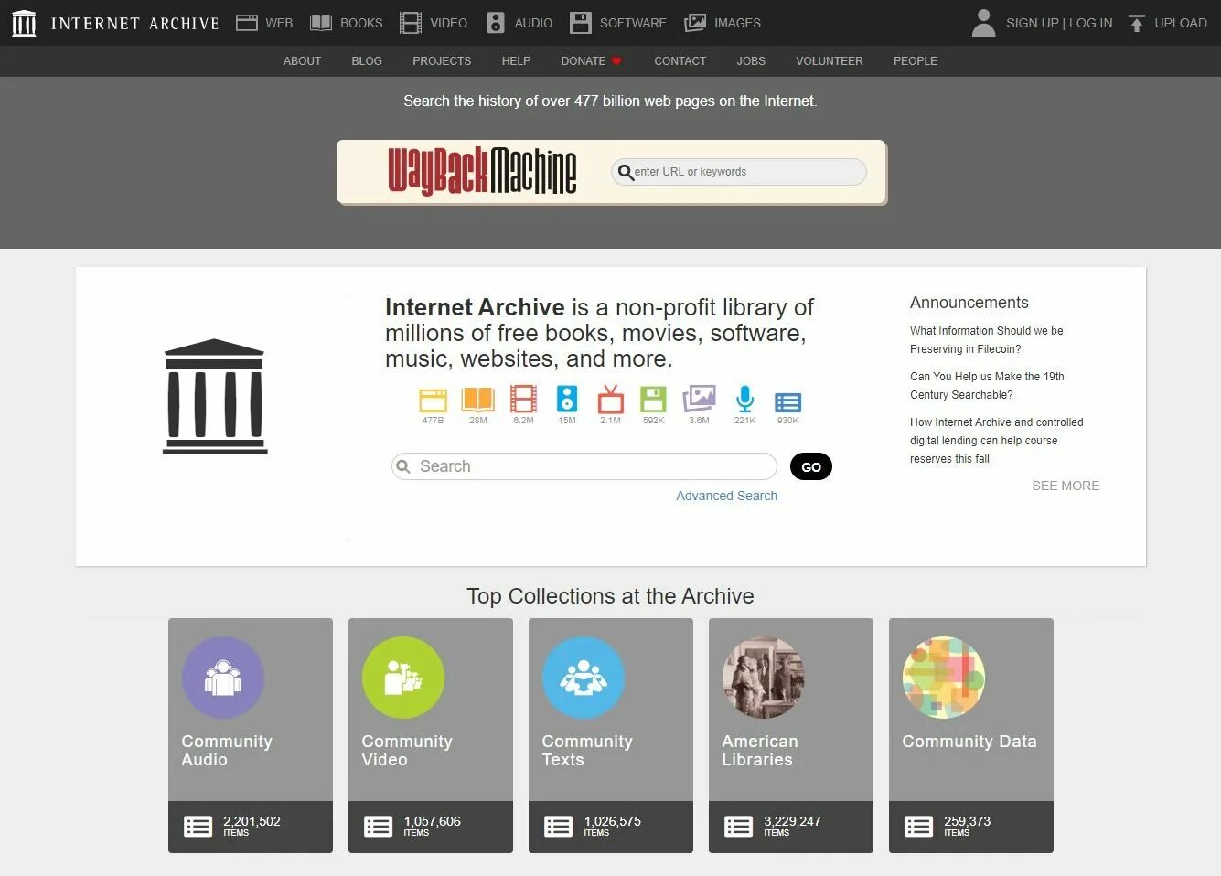Open the About menu item
Screen dimensions: 1221x876
click(x=302, y=61)
